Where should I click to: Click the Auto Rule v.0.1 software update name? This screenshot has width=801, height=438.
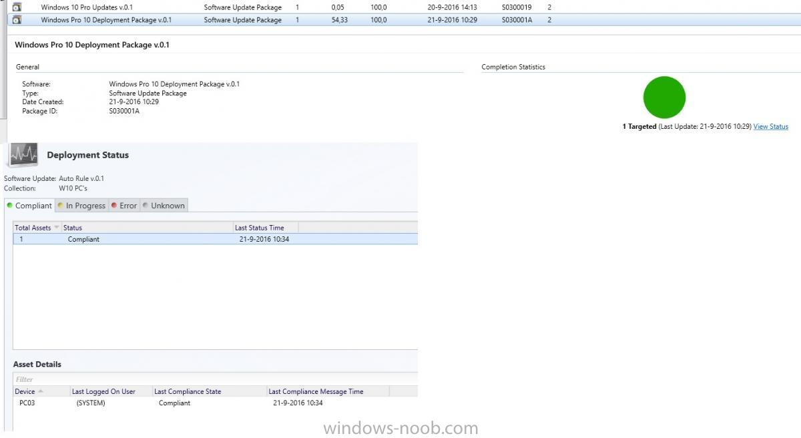[81, 179]
